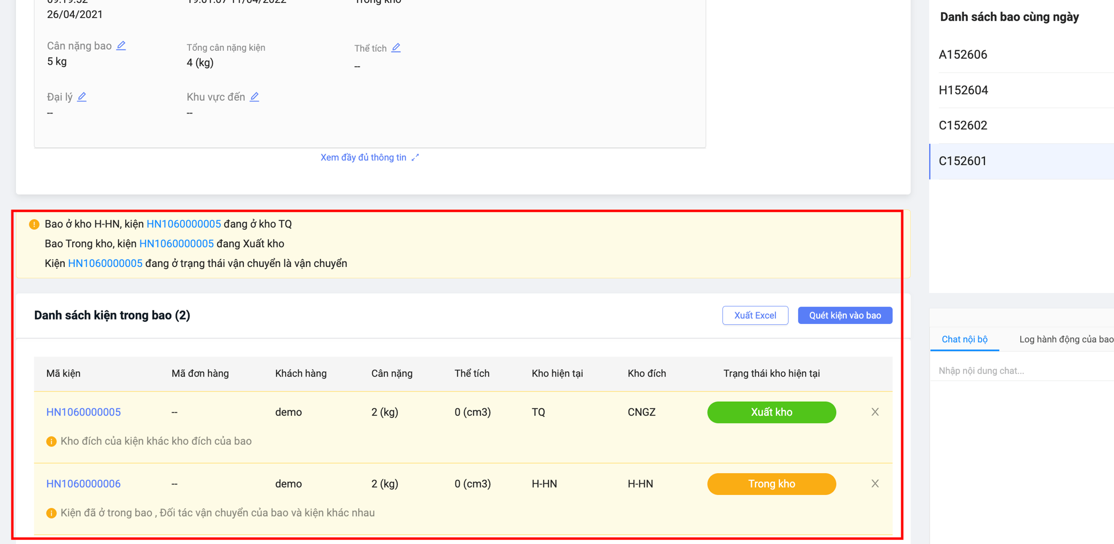Switch to Chat nội bộ tab
Viewport: 1114px width, 544px height.
point(965,339)
